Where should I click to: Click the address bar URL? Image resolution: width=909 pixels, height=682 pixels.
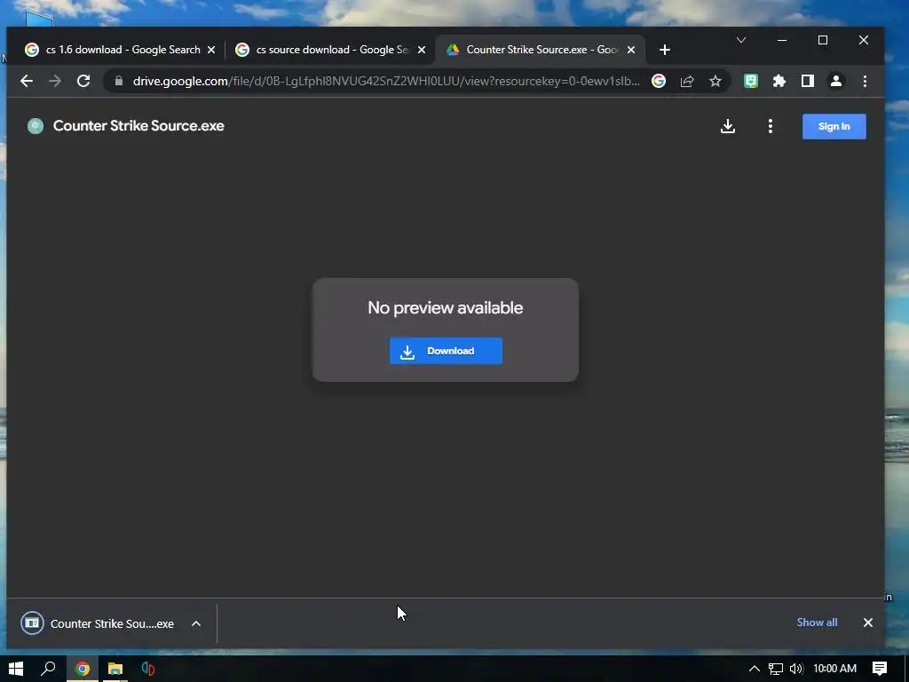tap(386, 81)
